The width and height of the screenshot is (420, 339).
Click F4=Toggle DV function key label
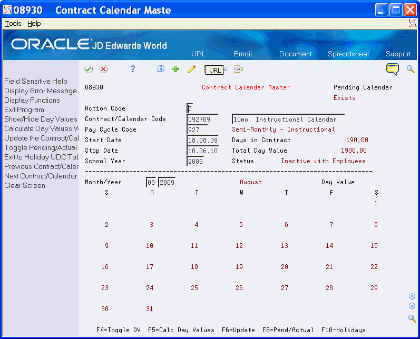click(119, 330)
